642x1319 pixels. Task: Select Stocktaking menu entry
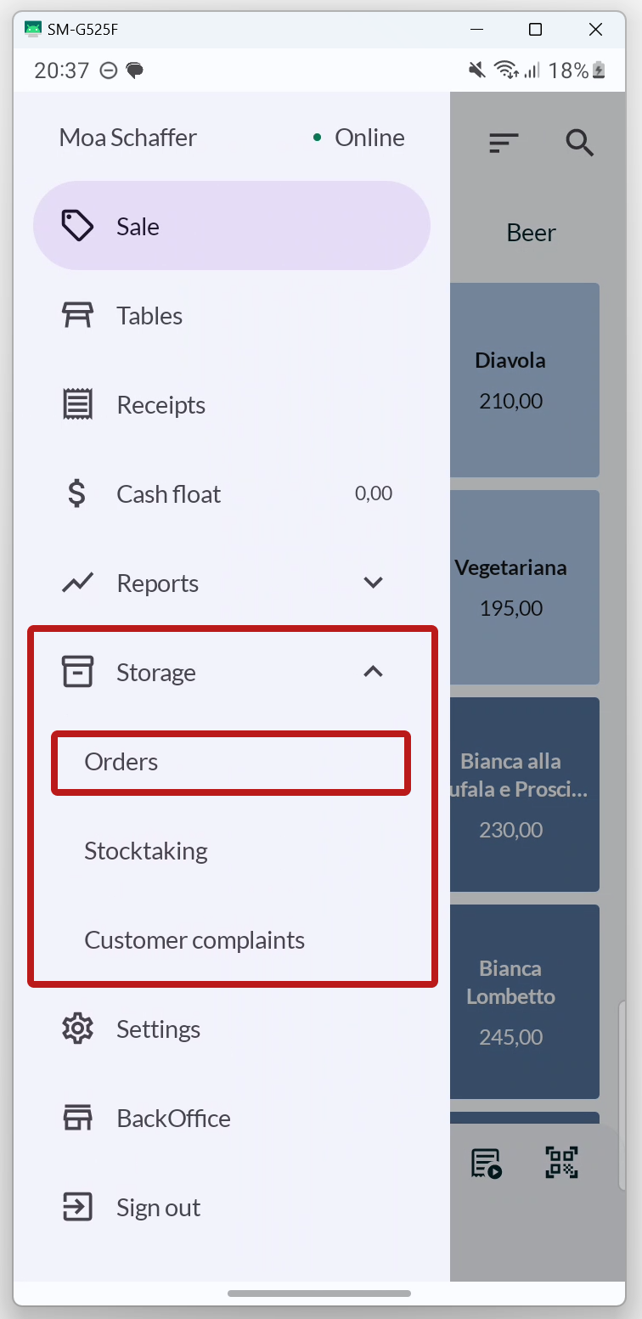(146, 851)
